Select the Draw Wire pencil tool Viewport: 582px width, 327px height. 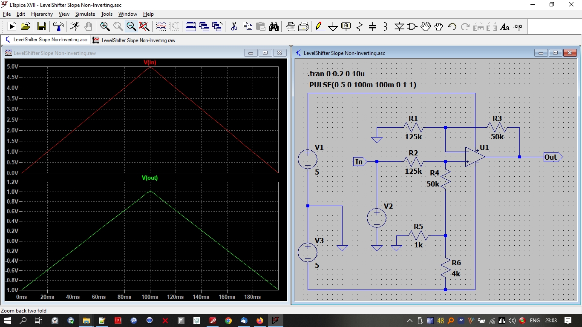click(320, 26)
